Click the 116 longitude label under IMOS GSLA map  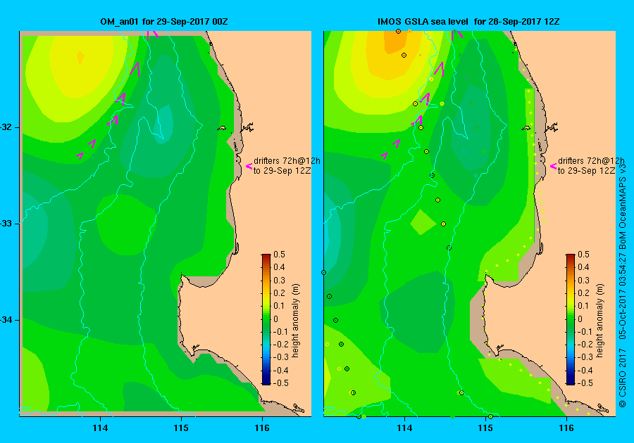click(566, 428)
